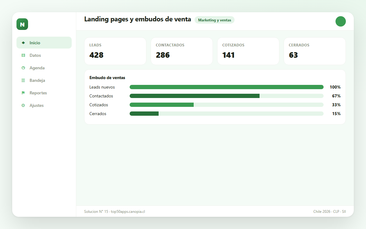The width and height of the screenshot is (366, 229).
Task: Open the Agenda section
Action: 44,68
